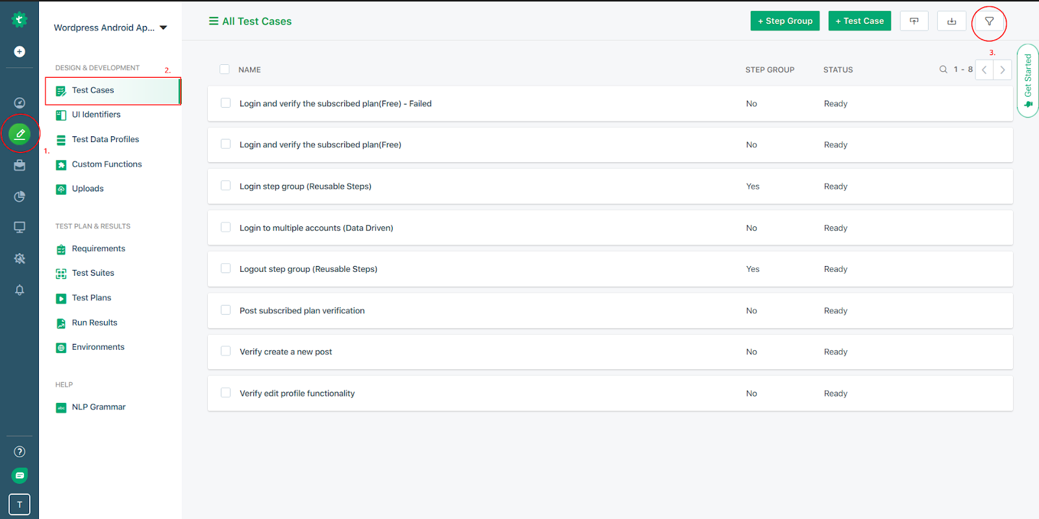
Task: Open the pie chart reports icon
Action: (x=19, y=197)
